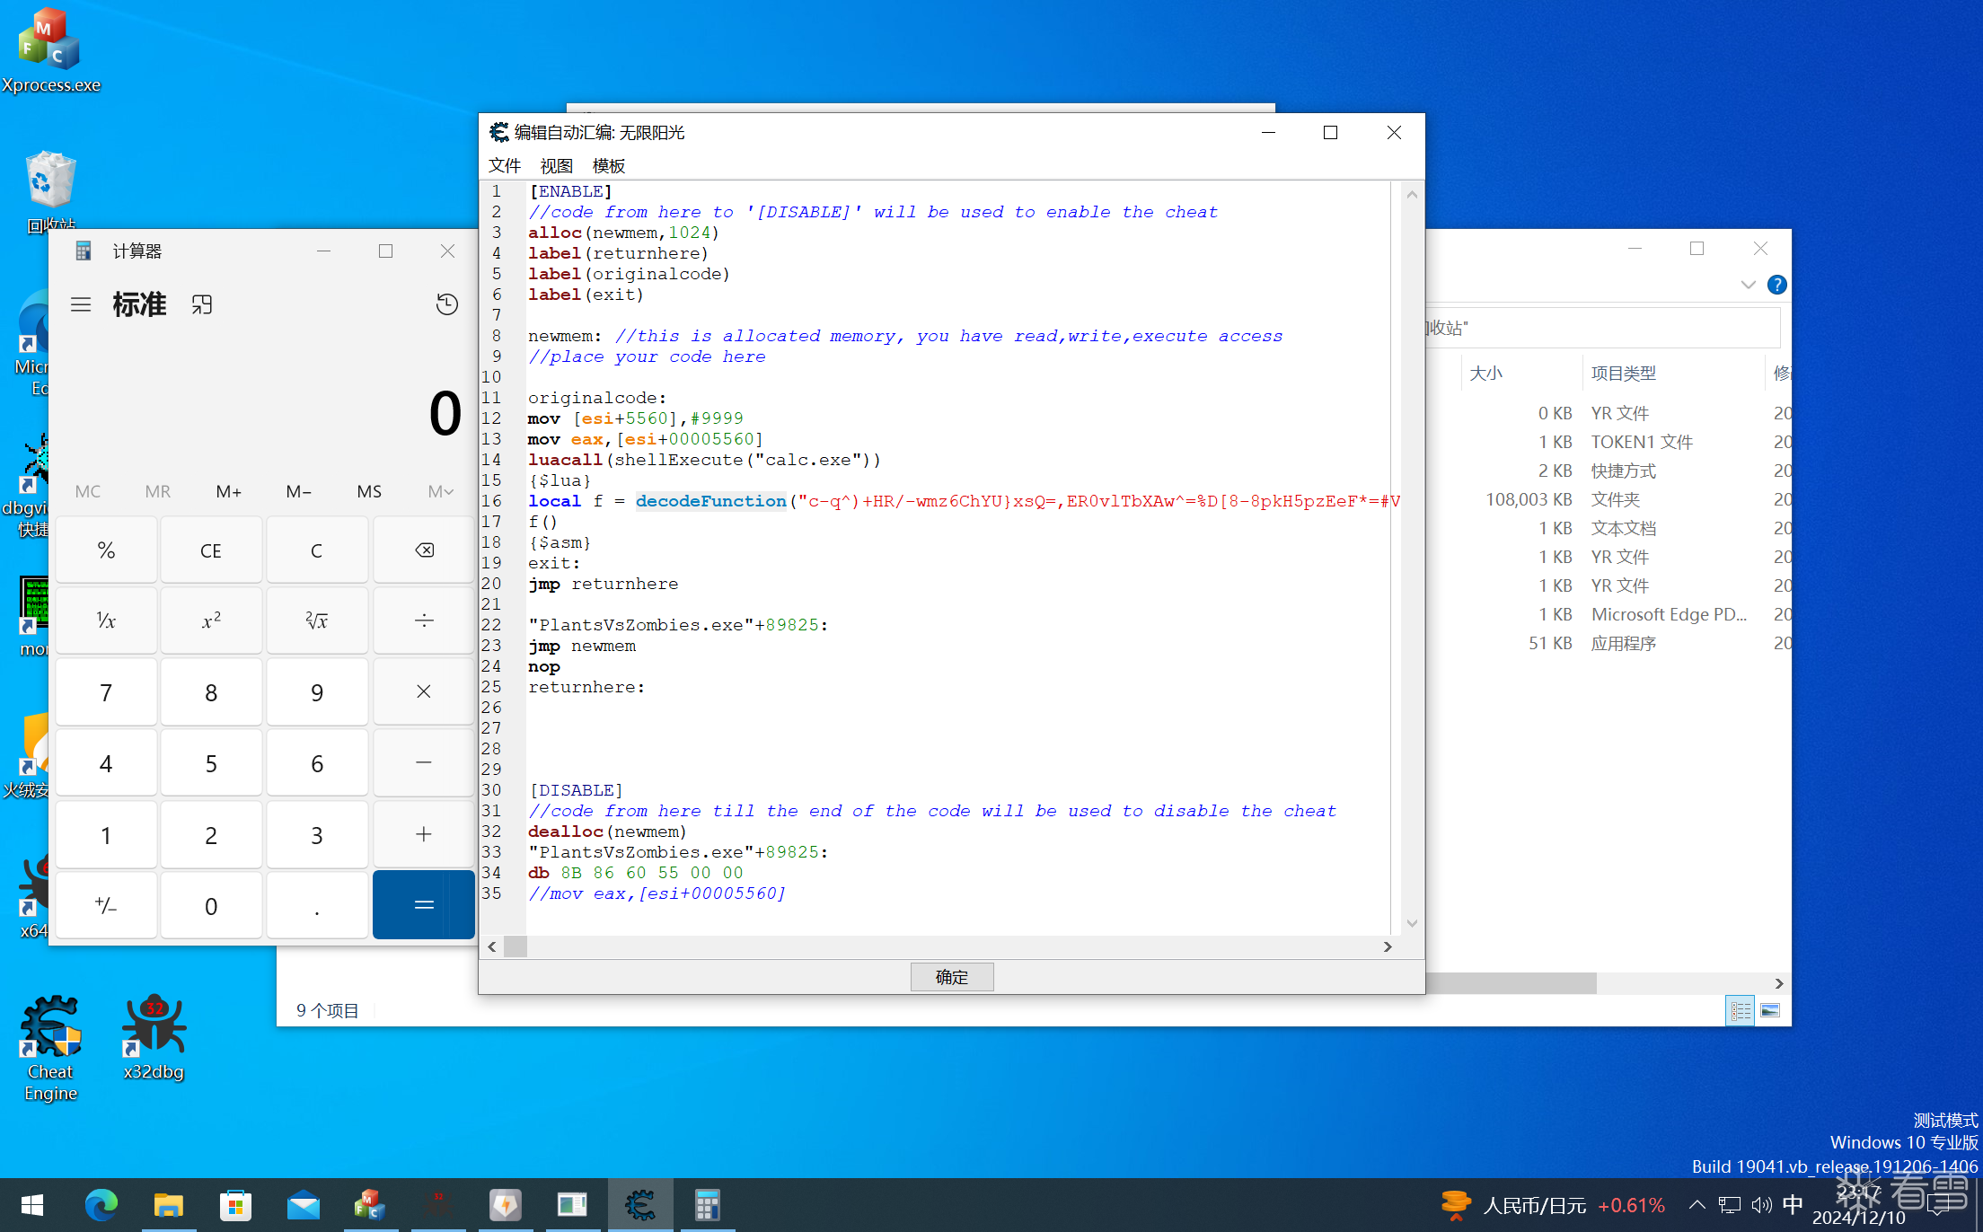Click the editor horizontal scrollbar thumb
The width and height of the screenshot is (1983, 1232).
[x=516, y=946]
